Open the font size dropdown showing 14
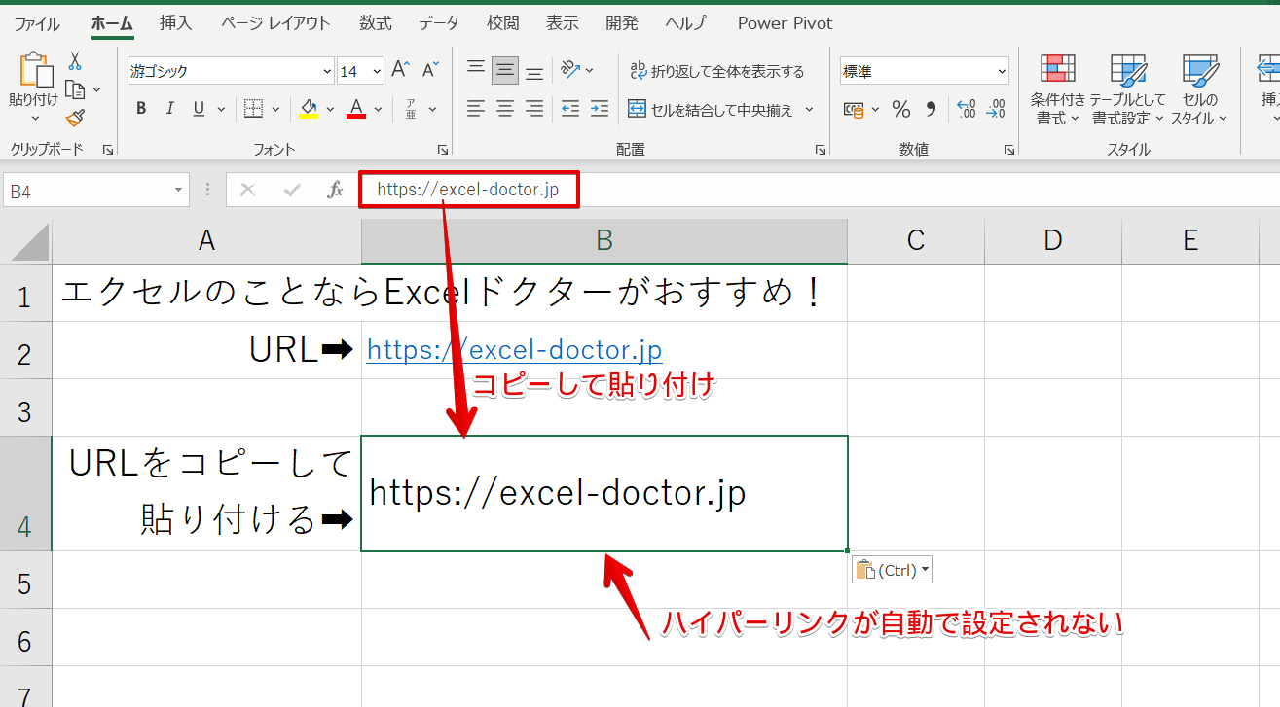This screenshot has height=707, width=1280. coord(376,71)
